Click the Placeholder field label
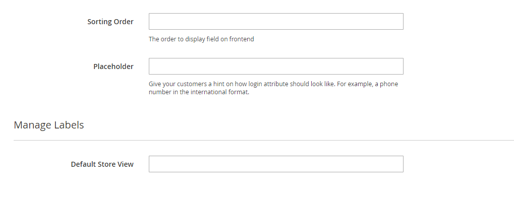 [x=113, y=67]
